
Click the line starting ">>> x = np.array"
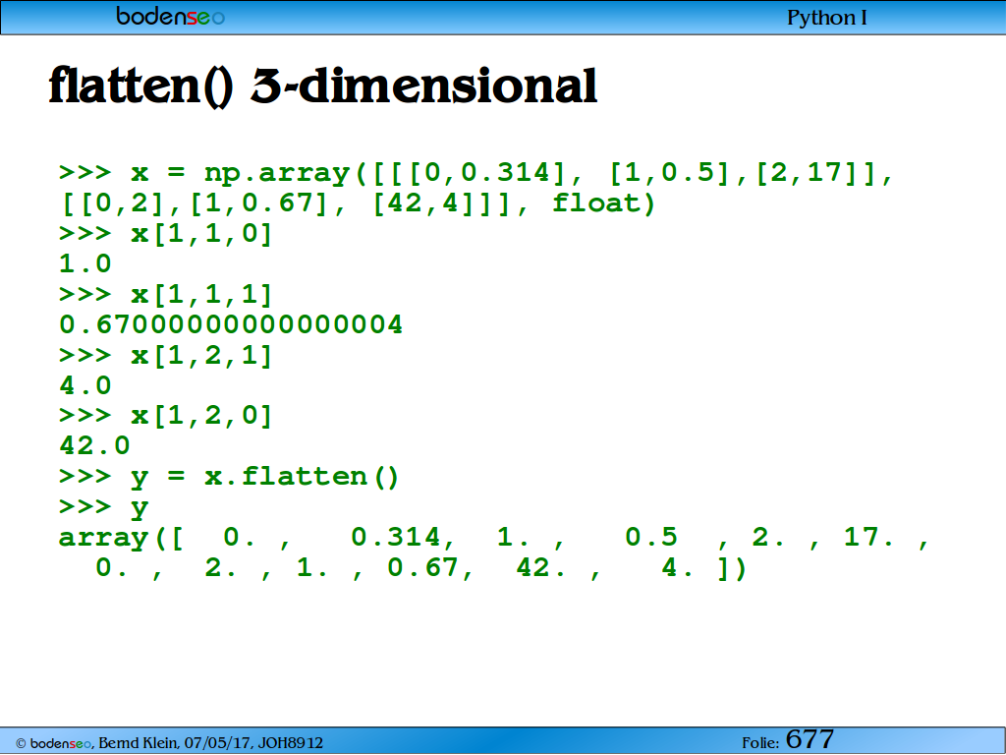click(x=475, y=173)
